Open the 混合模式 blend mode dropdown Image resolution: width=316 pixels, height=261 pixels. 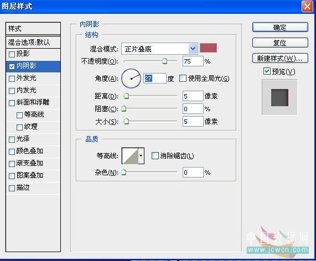click(159, 49)
